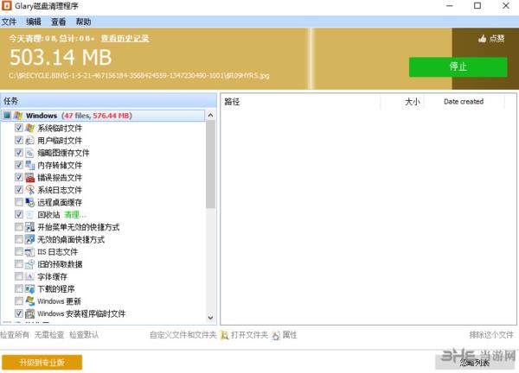Image resolution: width=519 pixels, height=373 pixels.
Task: Click the 远程桌面缓存 row icon
Action: click(x=29, y=202)
